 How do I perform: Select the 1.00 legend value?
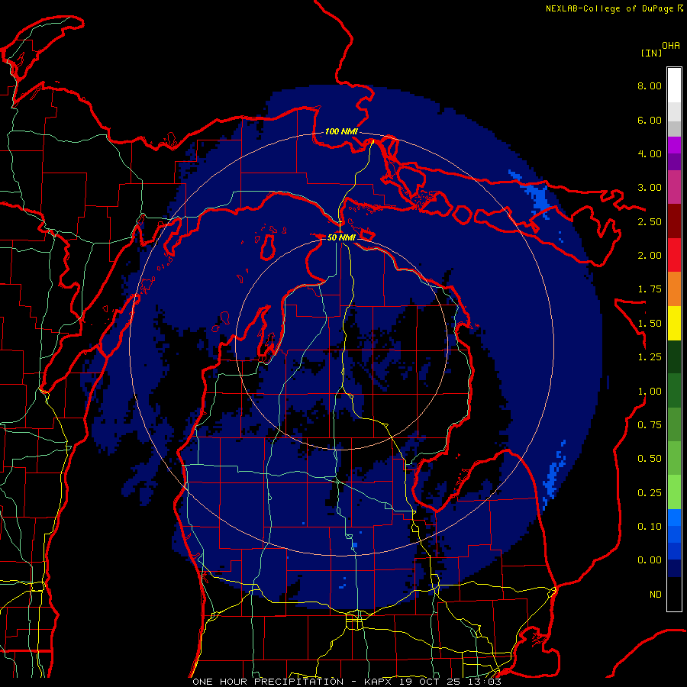(650, 392)
